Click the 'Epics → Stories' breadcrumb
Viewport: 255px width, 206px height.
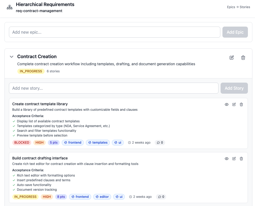coord(239,7)
